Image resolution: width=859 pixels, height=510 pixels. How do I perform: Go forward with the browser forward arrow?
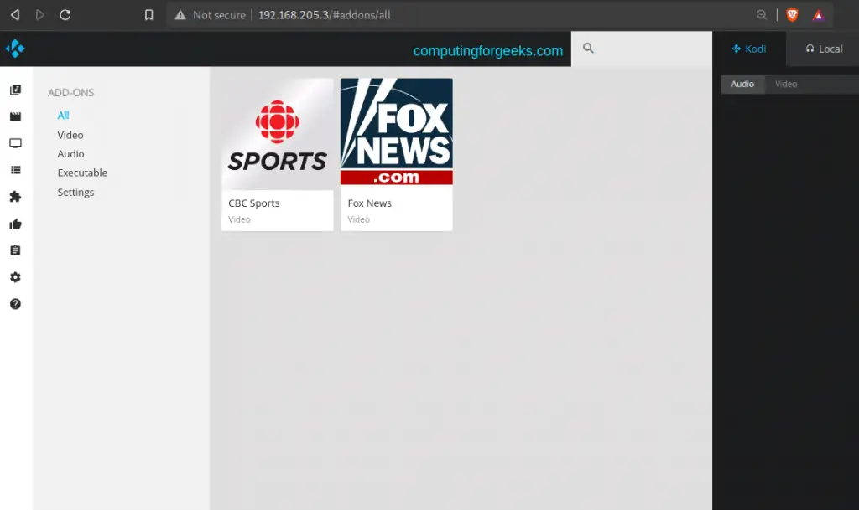click(x=40, y=15)
